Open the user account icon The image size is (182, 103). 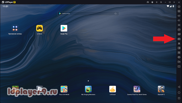[152, 2]
